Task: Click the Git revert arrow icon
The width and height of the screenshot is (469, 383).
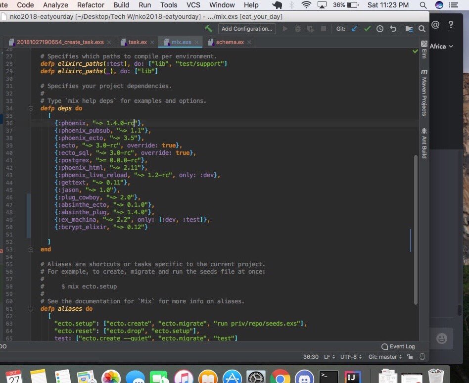Action: (393, 29)
